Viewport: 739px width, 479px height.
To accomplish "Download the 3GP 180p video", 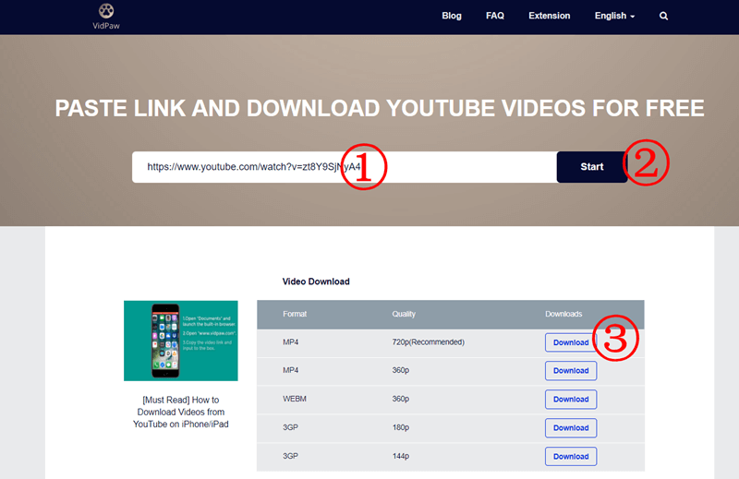I will tap(571, 428).
